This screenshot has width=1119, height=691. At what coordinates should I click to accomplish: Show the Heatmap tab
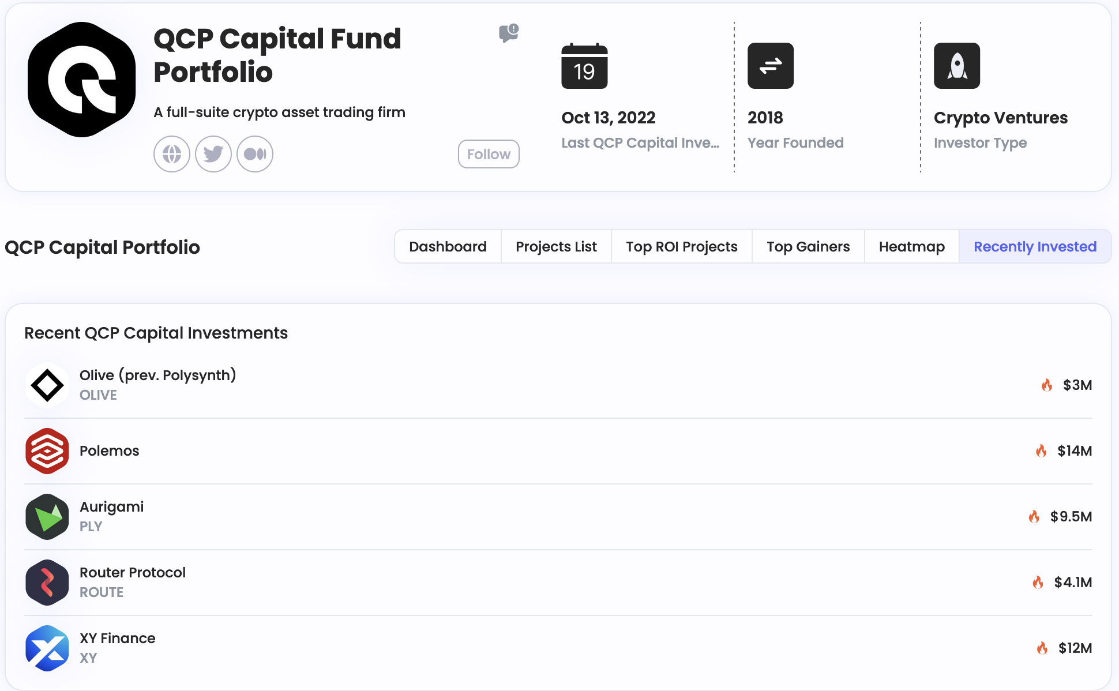(912, 247)
